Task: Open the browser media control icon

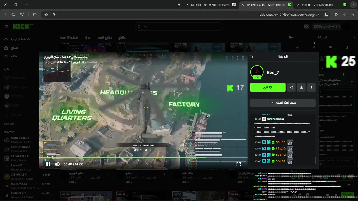Action: [22, 15]
